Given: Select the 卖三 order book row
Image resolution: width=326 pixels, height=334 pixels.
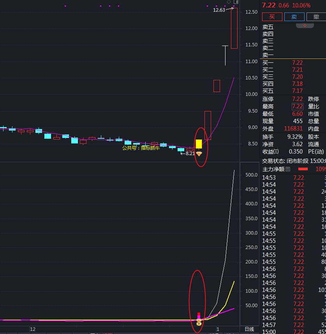Looking at the screenshot, I should click(x=293, y=41).
